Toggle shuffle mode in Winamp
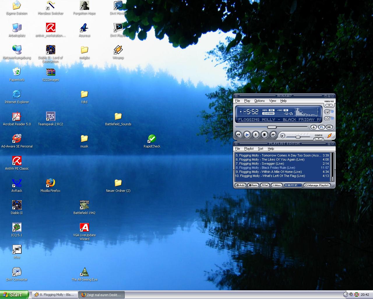This screenshot has height=299, width=373. pos(327,119)
